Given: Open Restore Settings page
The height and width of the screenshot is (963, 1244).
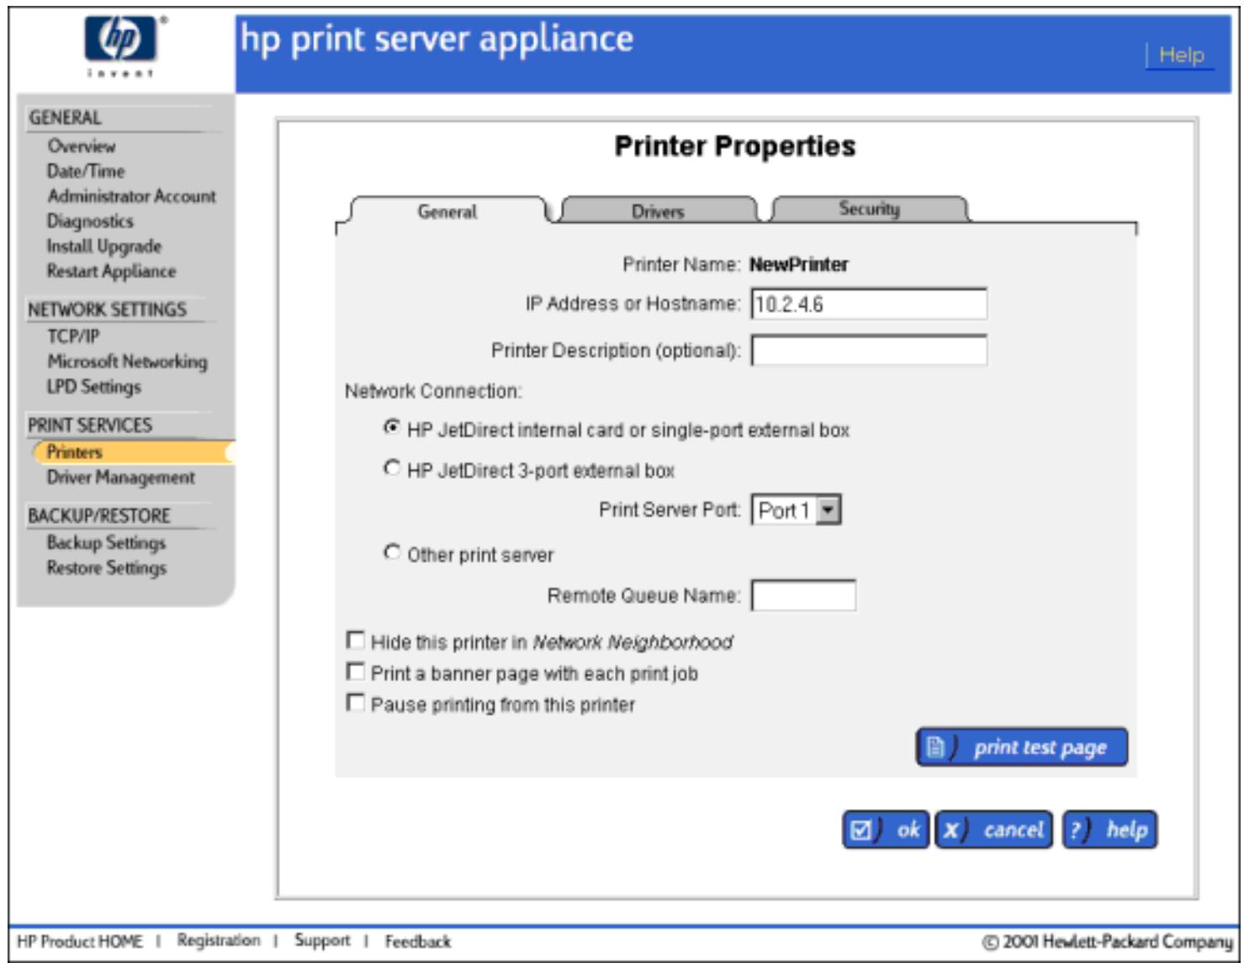Looking at the screenshot, I should click(107, 568).
